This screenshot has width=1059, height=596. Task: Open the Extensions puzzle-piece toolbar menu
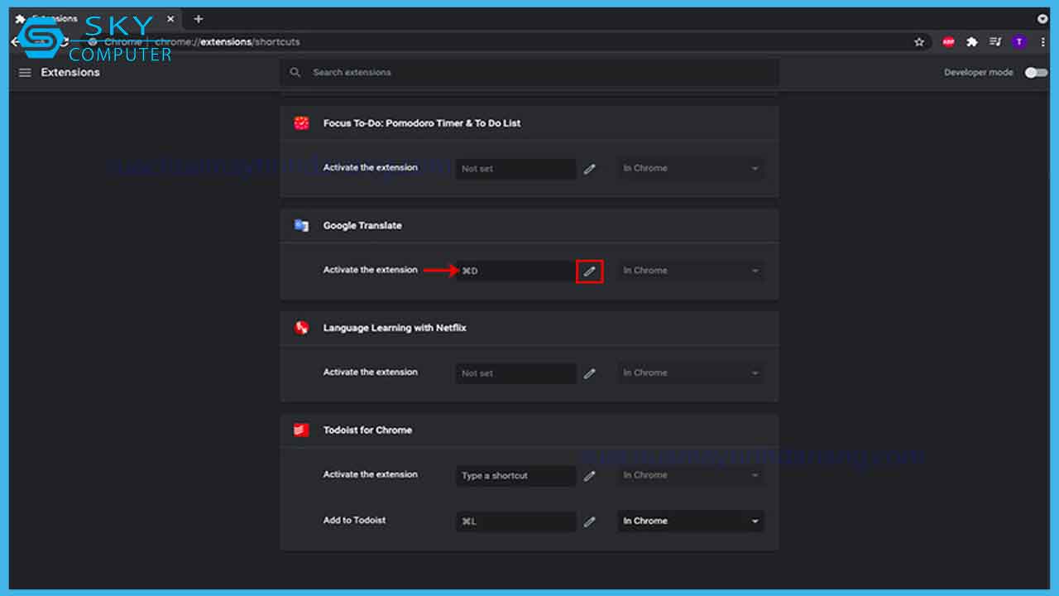972,42
